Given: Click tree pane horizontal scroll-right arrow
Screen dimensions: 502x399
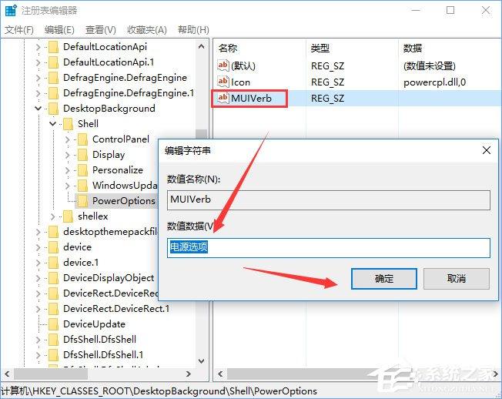Looking at the screenshot, I should pos(189,374).
